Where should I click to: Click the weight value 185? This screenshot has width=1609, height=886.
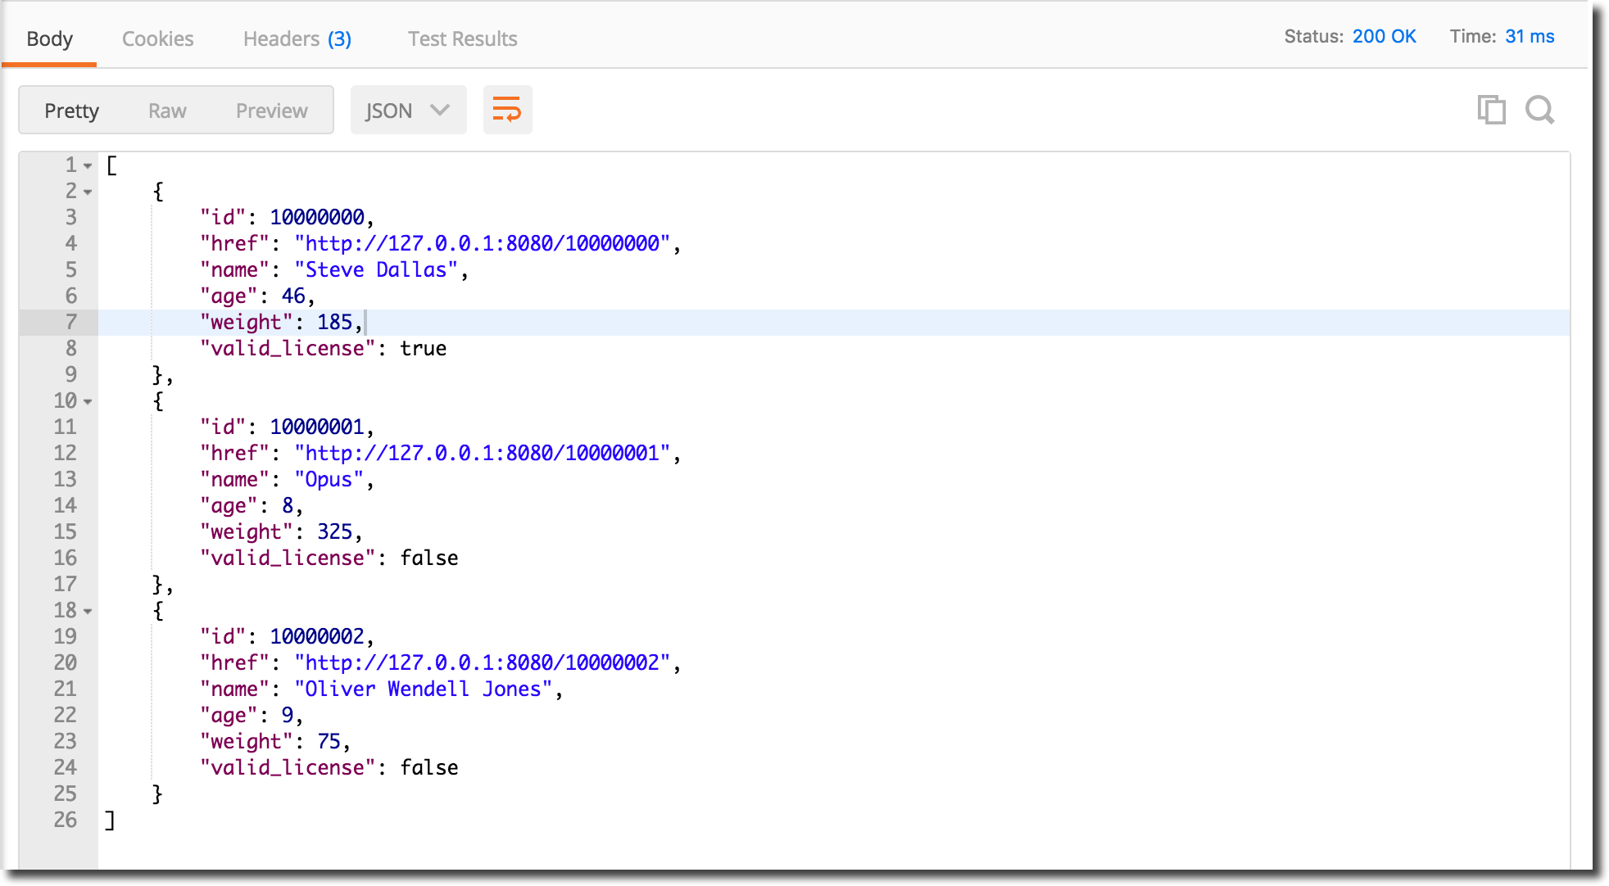pos(335,322)
